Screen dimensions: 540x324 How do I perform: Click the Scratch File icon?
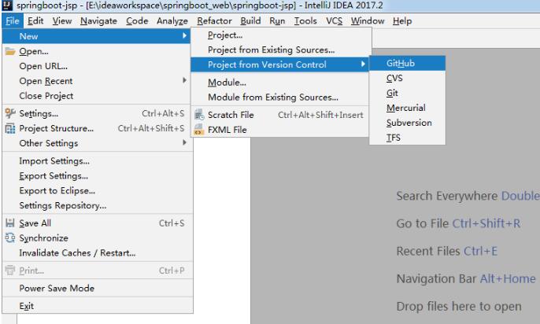(x=199, y=115)
